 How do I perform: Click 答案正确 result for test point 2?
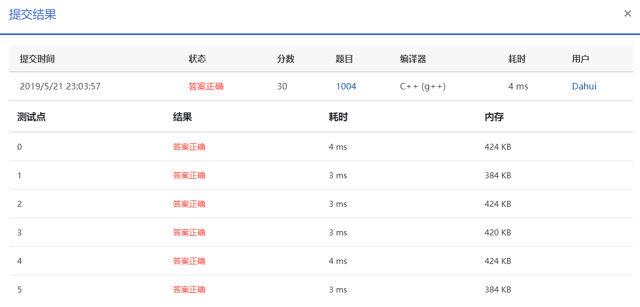(x=189, y=204)
